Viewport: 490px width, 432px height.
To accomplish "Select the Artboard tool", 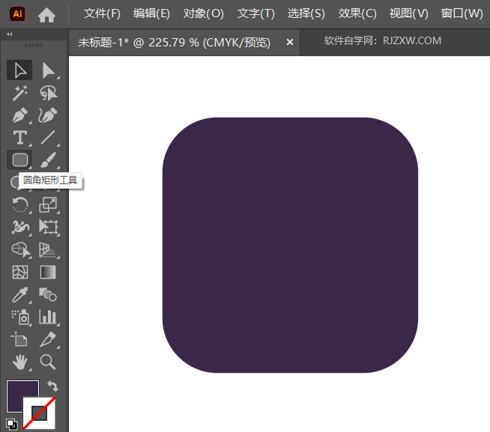I will coord(19,340).
